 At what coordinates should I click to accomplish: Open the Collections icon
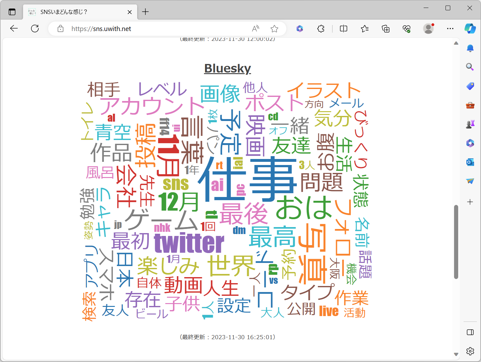coord(386,29)
